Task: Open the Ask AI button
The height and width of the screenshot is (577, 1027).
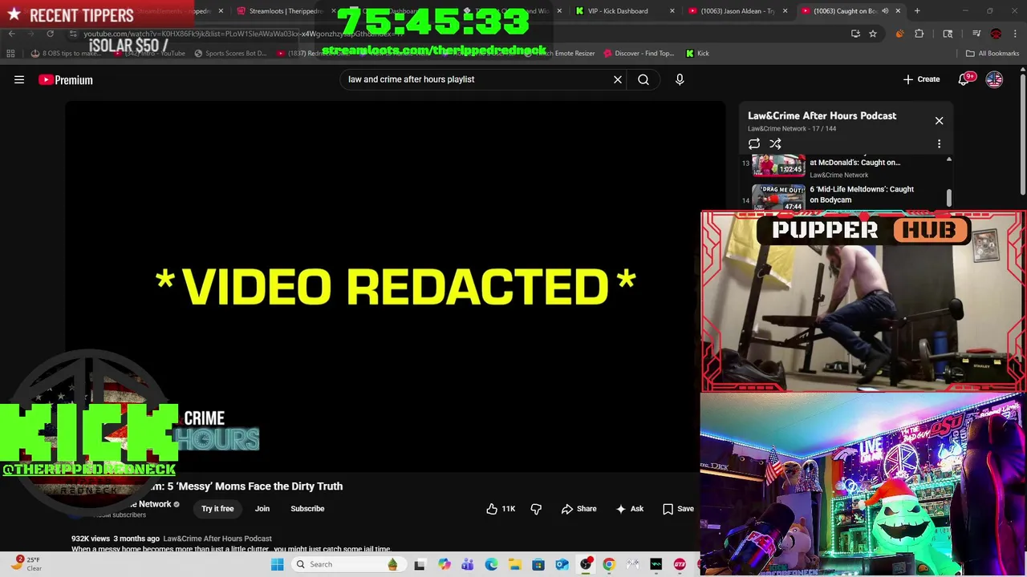Action: [630, 509]
